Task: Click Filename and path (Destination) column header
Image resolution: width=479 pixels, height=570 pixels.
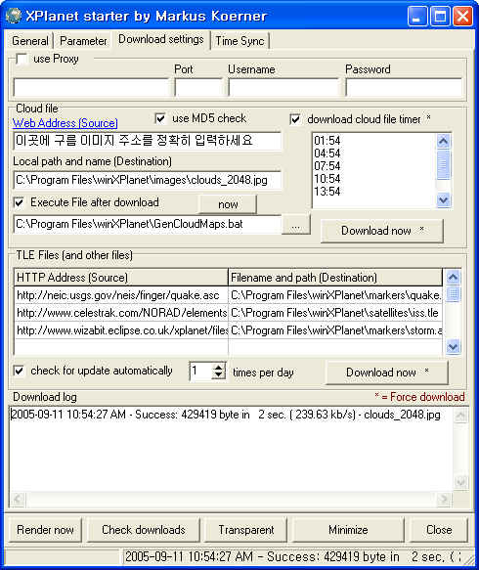Action: click(335, 278)
